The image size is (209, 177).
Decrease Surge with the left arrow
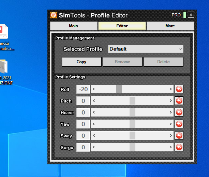tap(94, 147)
